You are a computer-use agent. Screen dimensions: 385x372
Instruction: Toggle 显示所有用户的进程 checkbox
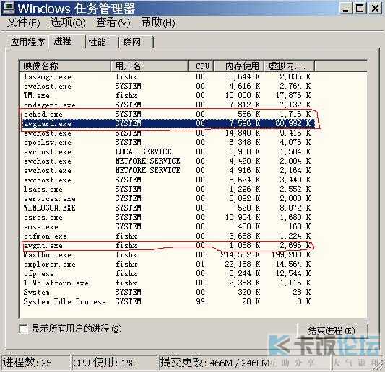coord(23,329)
